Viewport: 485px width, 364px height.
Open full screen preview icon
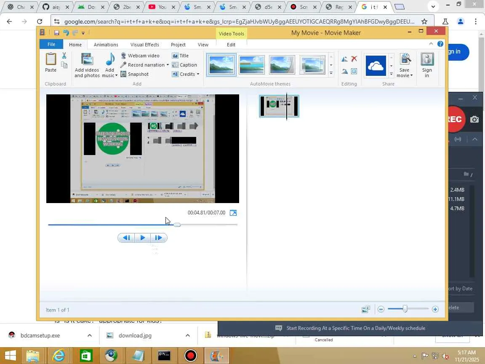(233, 213)
